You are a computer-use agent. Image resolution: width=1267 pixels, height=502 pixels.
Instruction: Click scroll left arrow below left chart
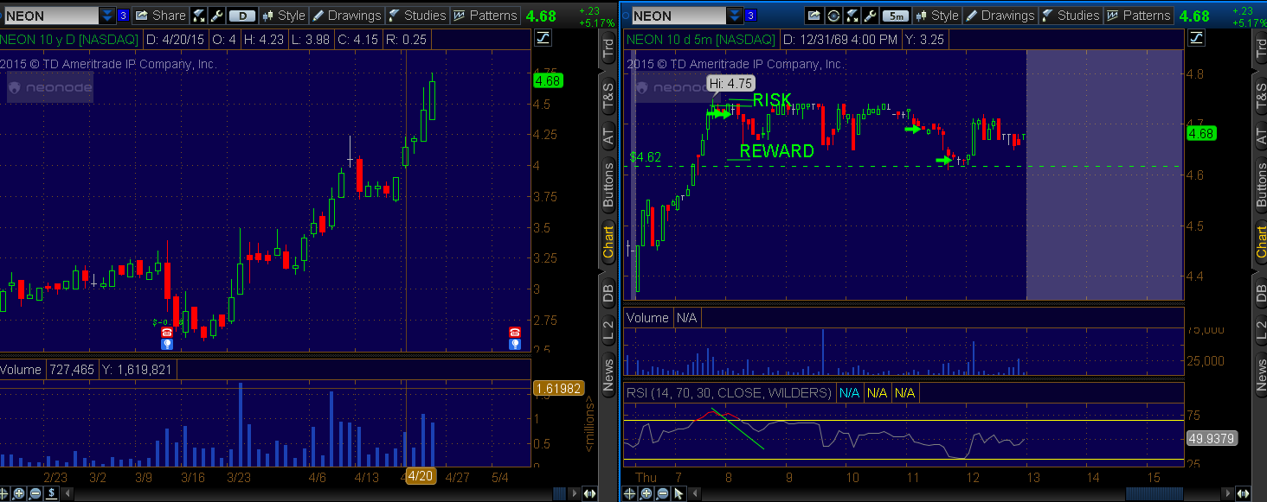(x=67, y=493)
